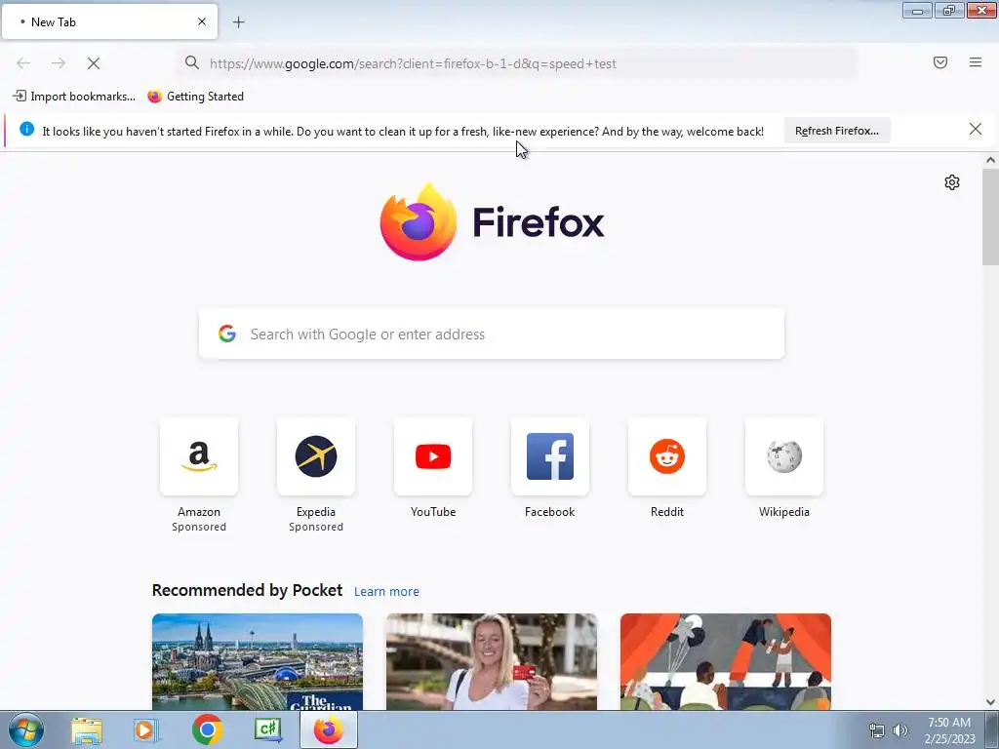The width and height of the screenshot is (999, 749).
Task: Go forward using the forward arrow
Action: click(x=59, y=63)
